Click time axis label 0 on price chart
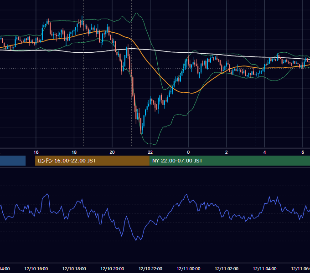This screenshot has width=310, height=273. coord(188,152)
